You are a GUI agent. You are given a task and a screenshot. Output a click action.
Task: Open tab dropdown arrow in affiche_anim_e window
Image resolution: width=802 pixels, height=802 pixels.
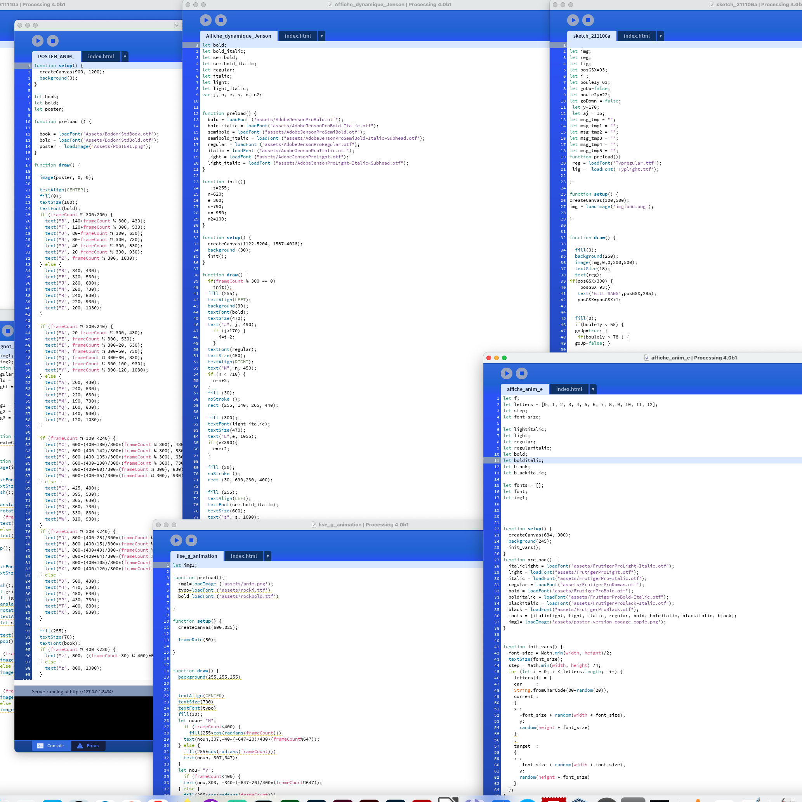coord(593,389)
